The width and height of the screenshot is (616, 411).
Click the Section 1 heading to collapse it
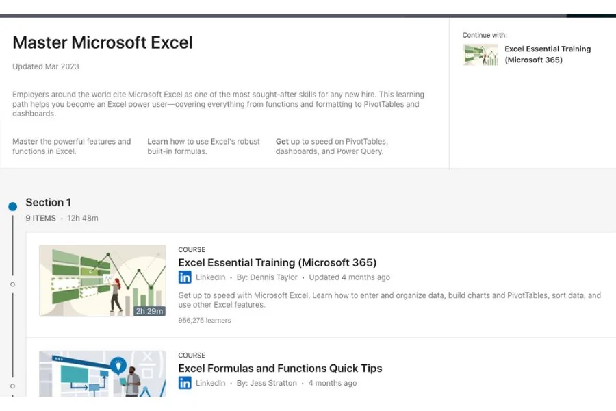(x=48, y=202)
